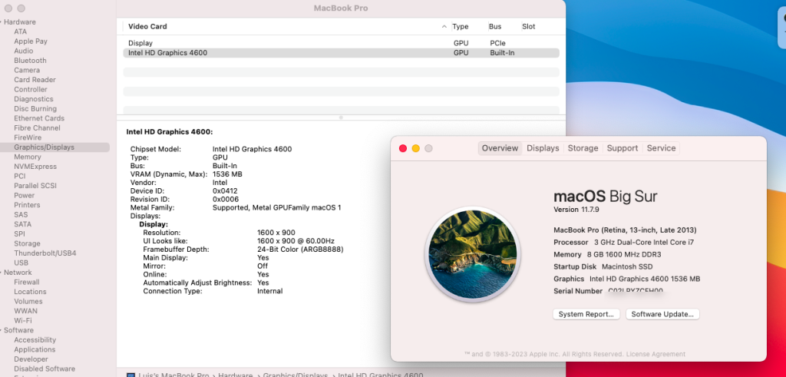This screenshot has width=786, height=377.
Task: Switch to the Displays tab
Action: point(543,148)
